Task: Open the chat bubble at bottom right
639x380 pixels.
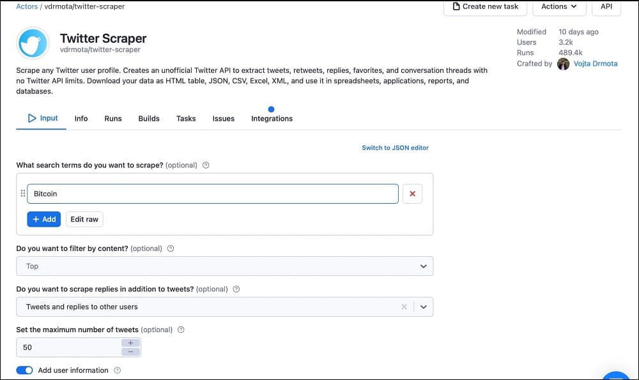Action: click(x=616, y=376)
